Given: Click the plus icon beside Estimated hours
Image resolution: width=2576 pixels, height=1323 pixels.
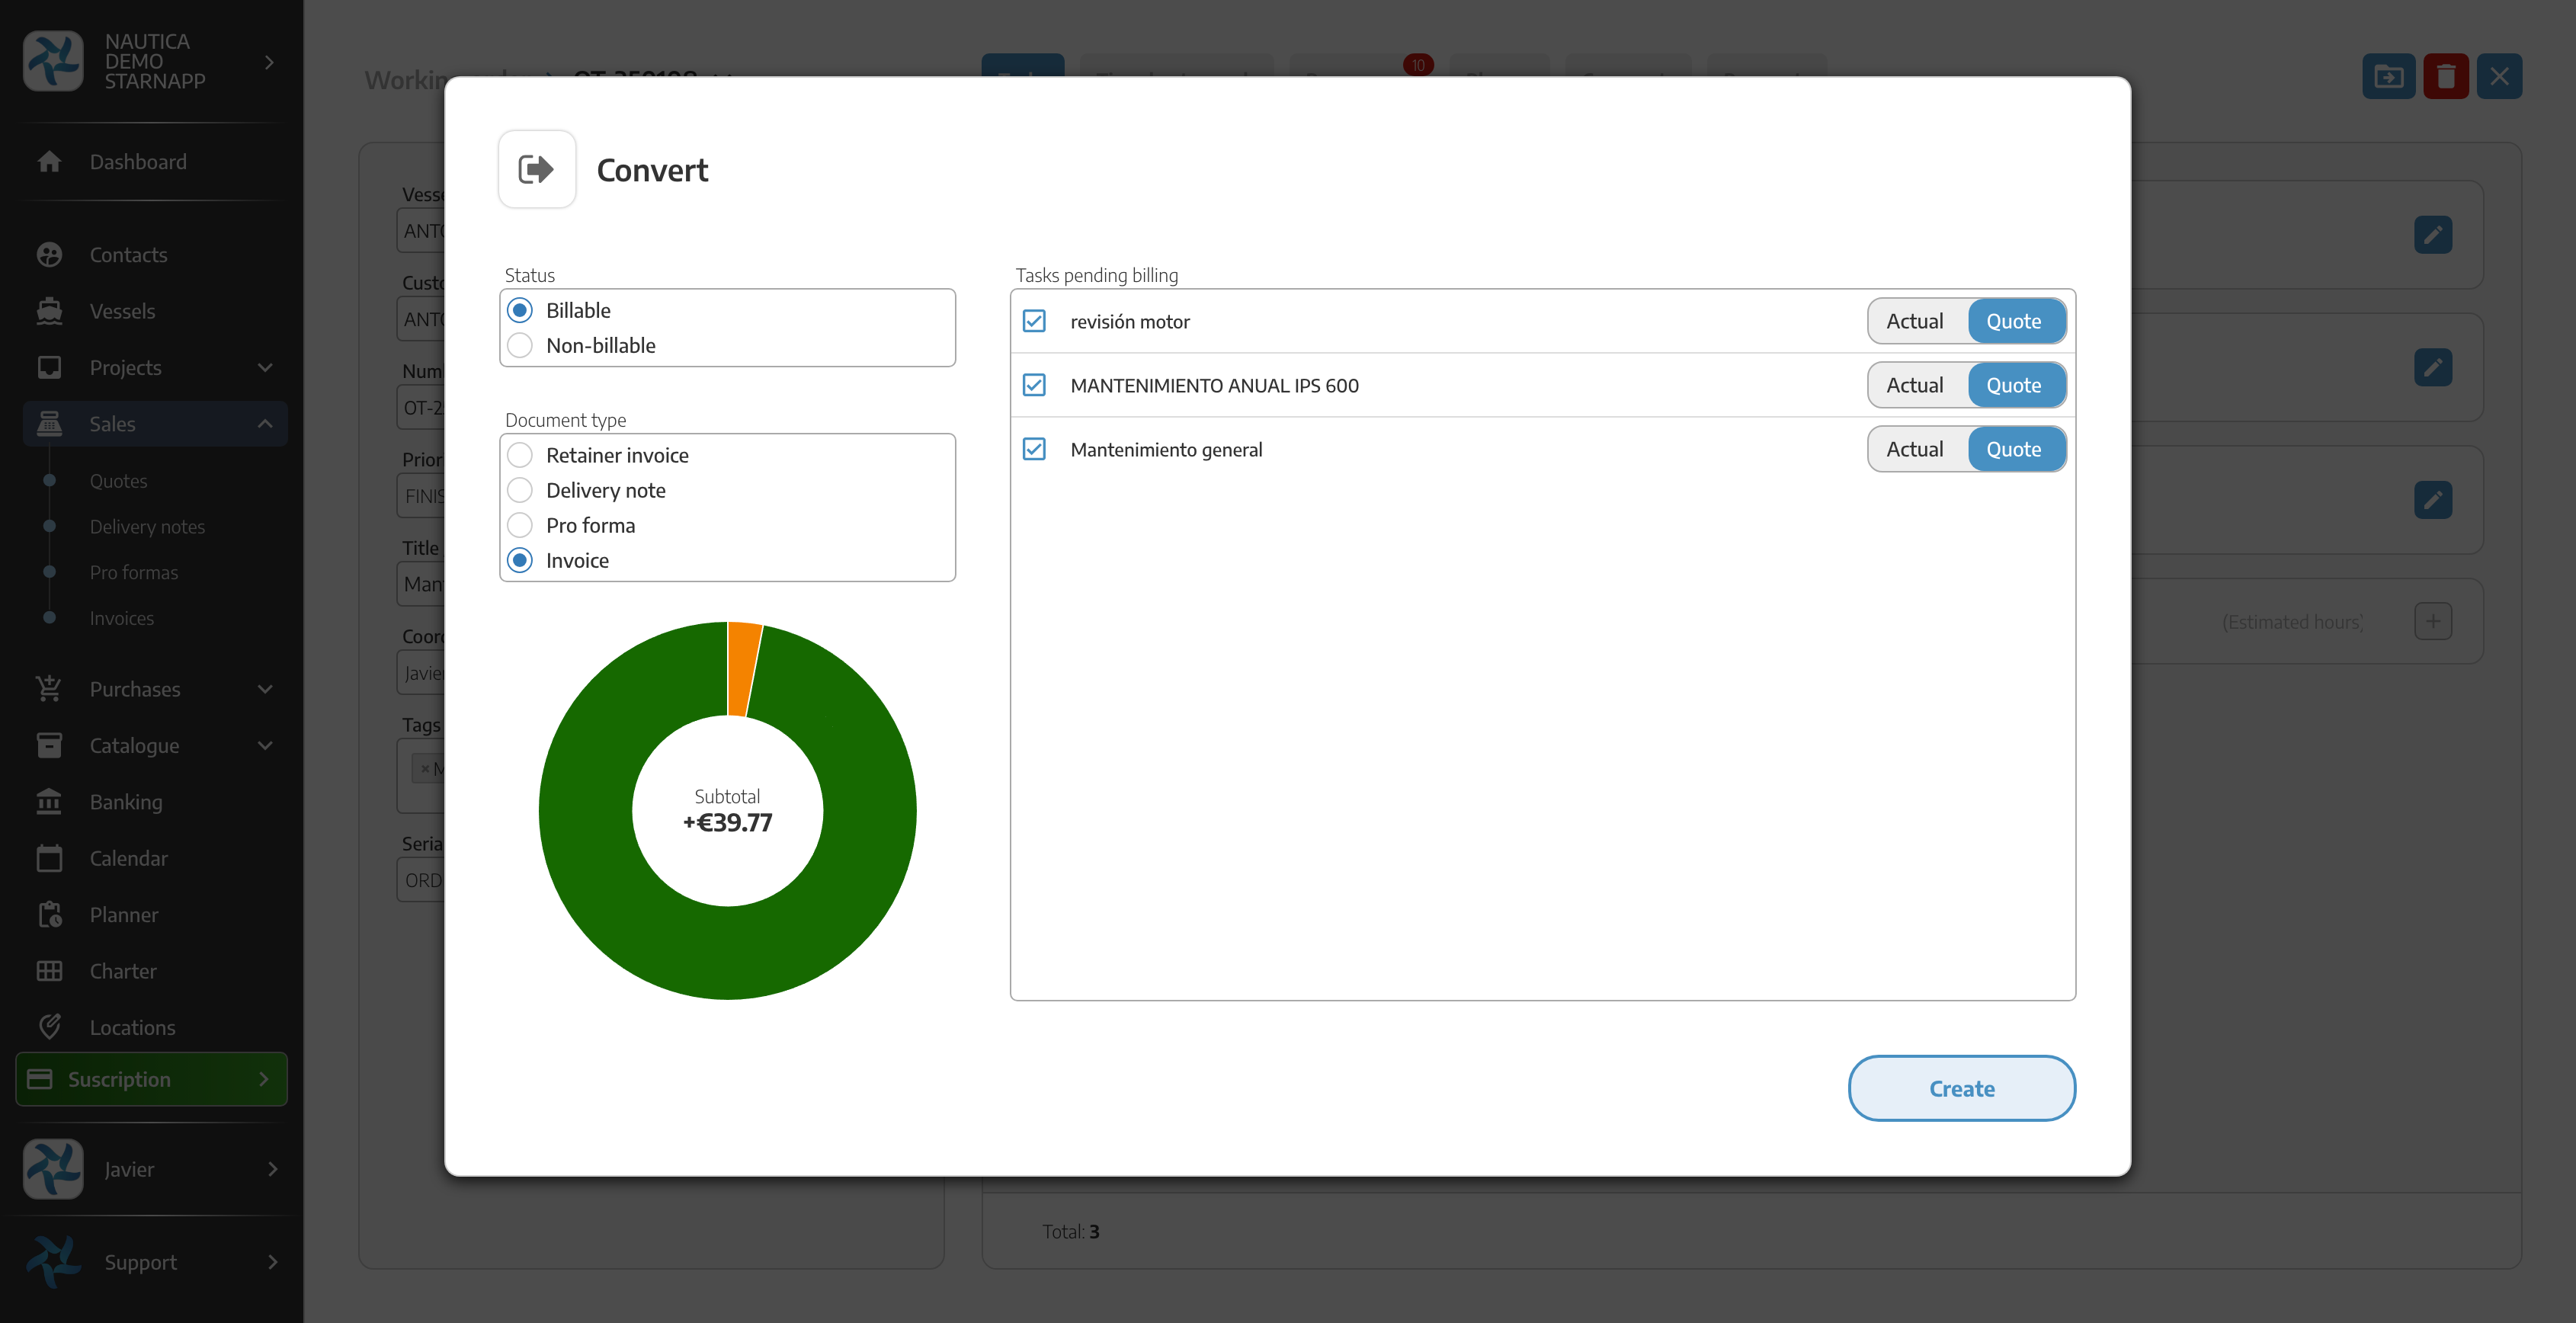Looking at the screenshot, I should pos(2432,621).
